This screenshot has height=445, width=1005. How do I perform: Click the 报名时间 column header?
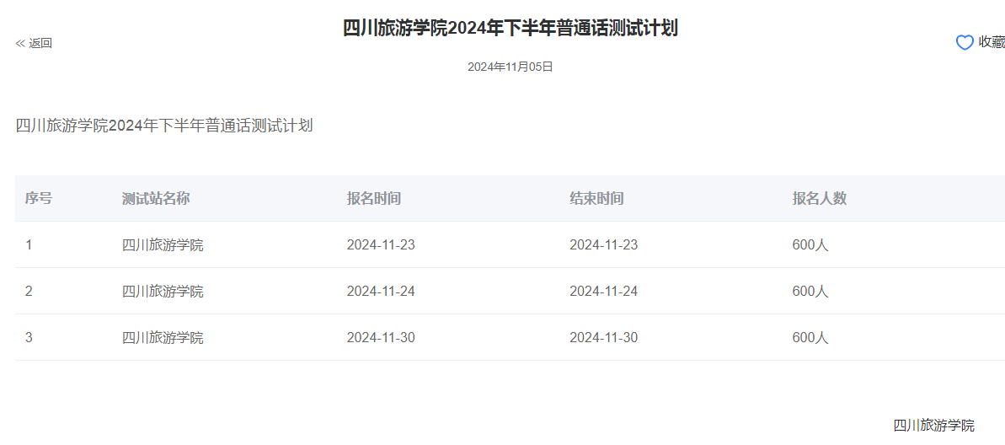pyautogui.click(x=374, y=199)
